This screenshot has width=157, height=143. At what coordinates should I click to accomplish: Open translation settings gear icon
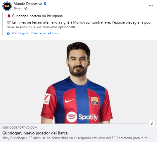point(8,34)
